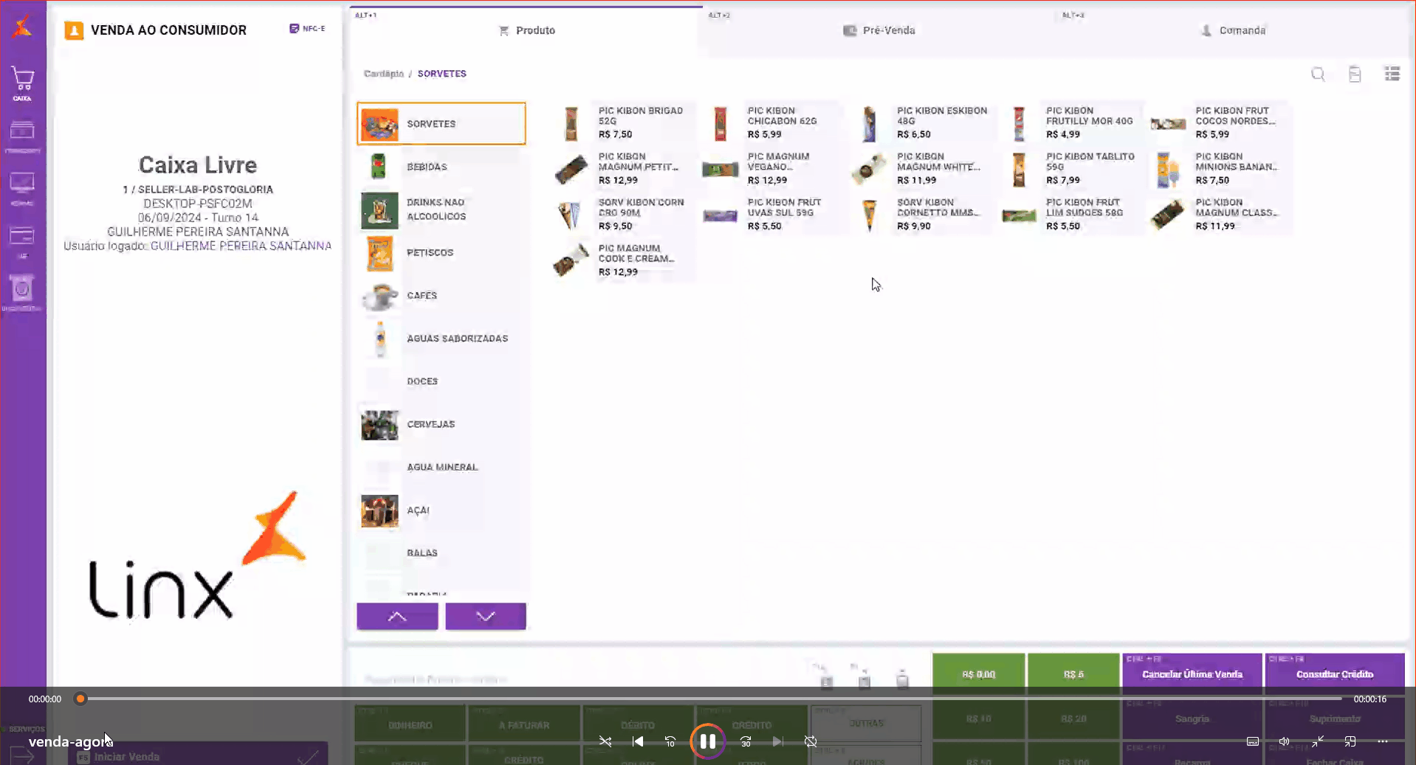Switch to the Comanda tab
This screenshot has width=1416, height=765.
(1233, 30)
